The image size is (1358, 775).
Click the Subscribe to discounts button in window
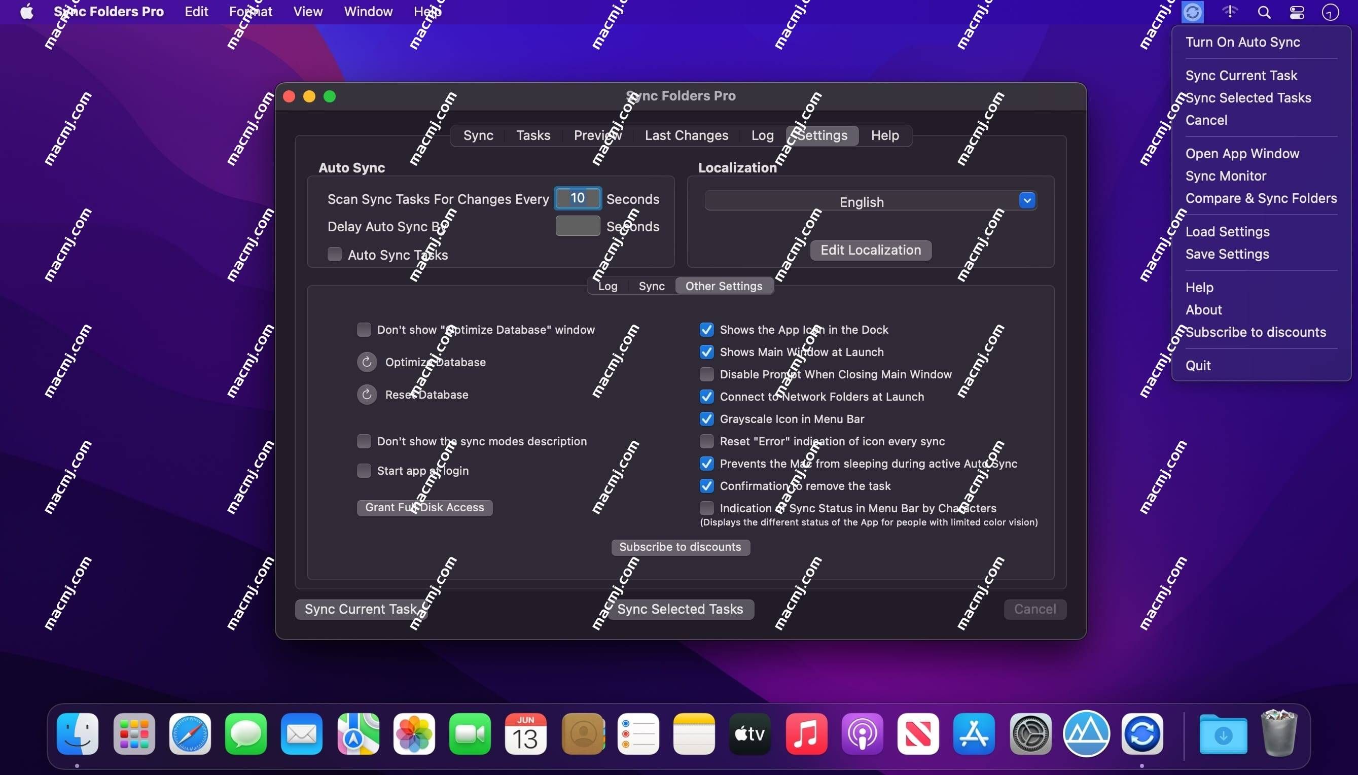pyautogui.click(x=681, y=547)
